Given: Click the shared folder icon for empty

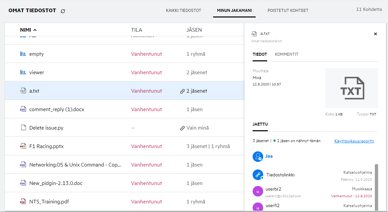Looking at the screenshot, I should pyautogui.click(x=23, y=54).
